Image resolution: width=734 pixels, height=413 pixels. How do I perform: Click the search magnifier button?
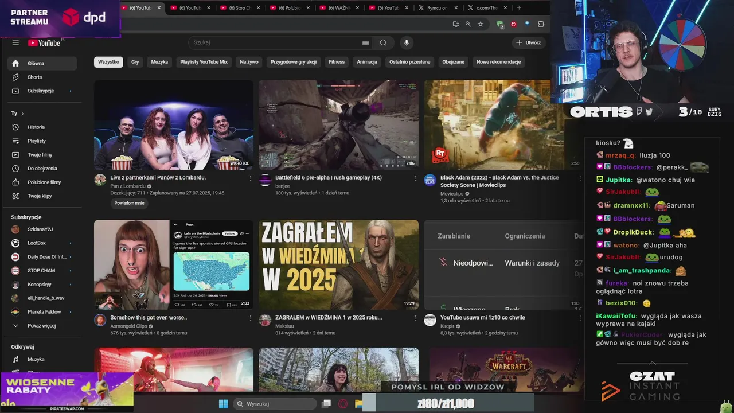tap(383, 42)
